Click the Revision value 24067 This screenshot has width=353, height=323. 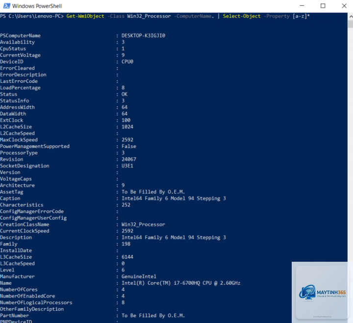point(129,159)
